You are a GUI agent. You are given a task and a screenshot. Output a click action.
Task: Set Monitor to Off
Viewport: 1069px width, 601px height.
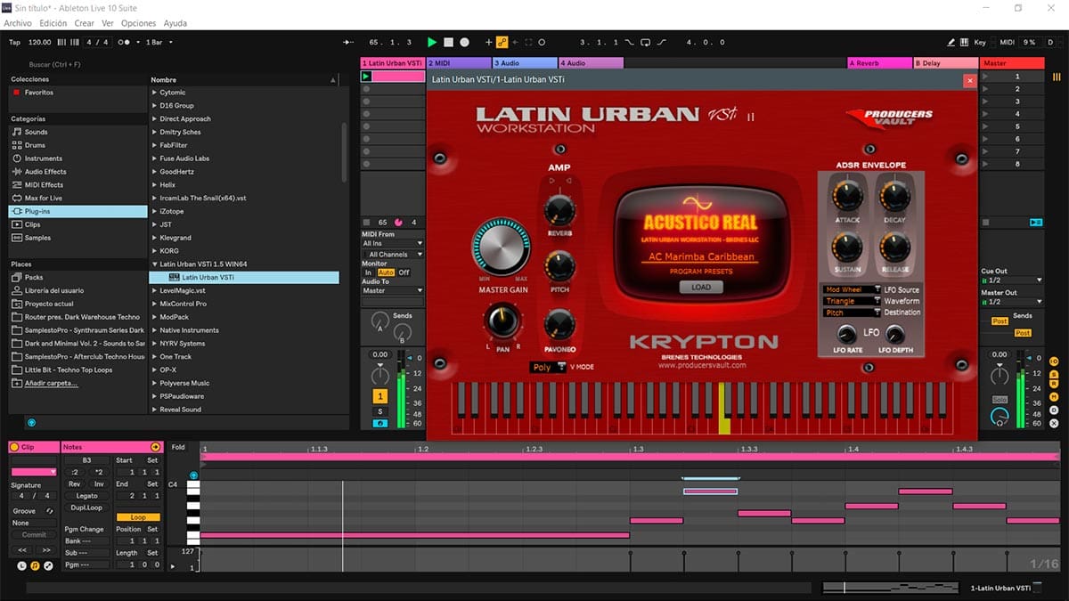[x=404, y=272]
